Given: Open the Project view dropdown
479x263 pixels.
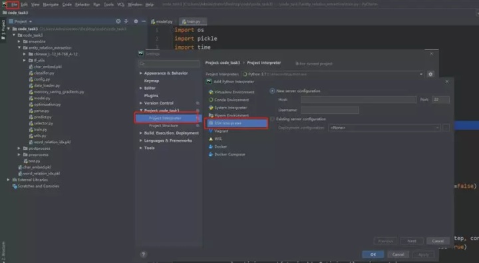Looking at the screenshot, I should click(x=21, y=21).
